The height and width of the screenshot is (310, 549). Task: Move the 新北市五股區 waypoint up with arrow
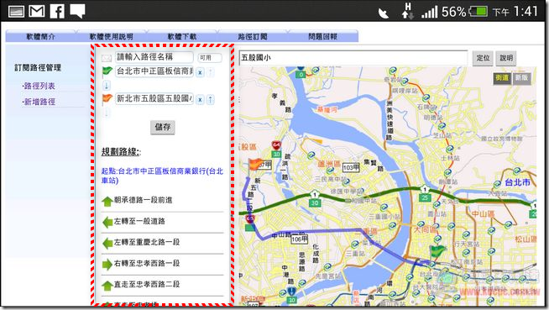point(210,100)
